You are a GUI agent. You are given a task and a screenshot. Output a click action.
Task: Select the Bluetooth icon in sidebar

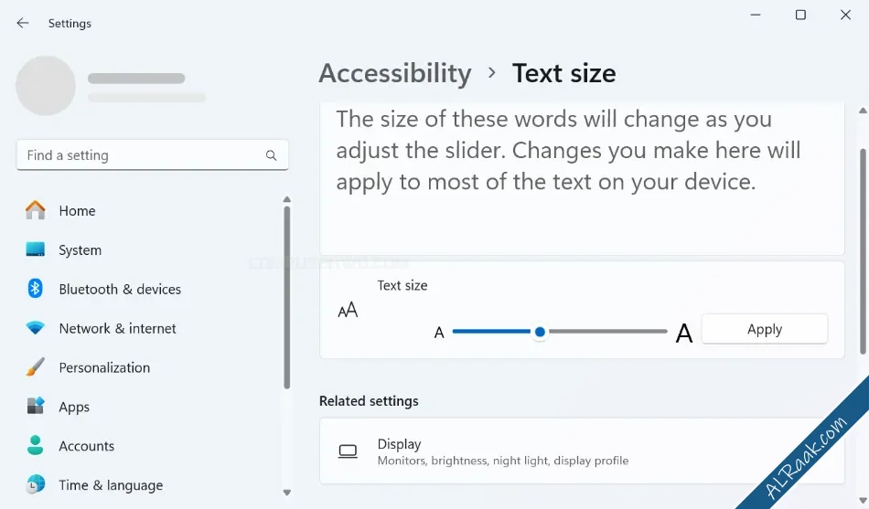coord(36,289)
